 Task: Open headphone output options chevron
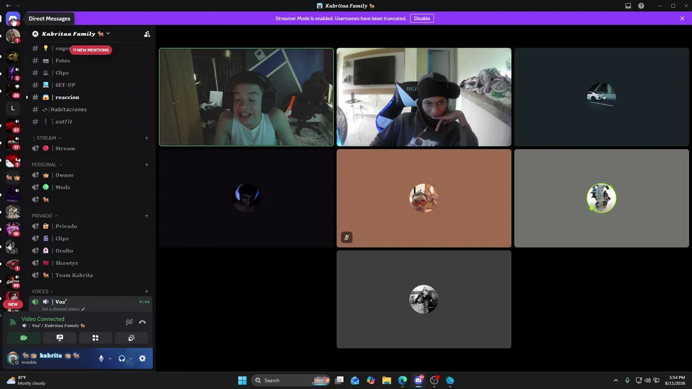pyautogui.click(x=131, y=358)
